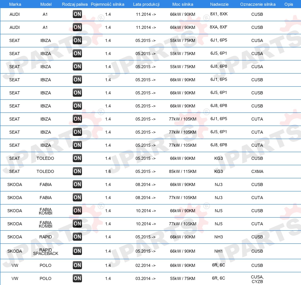This screenshot has height=285, width=301.
Task: Click ON icon in Ibiza 66kW 6J8, 6P8 row
Action: (77, 106)
